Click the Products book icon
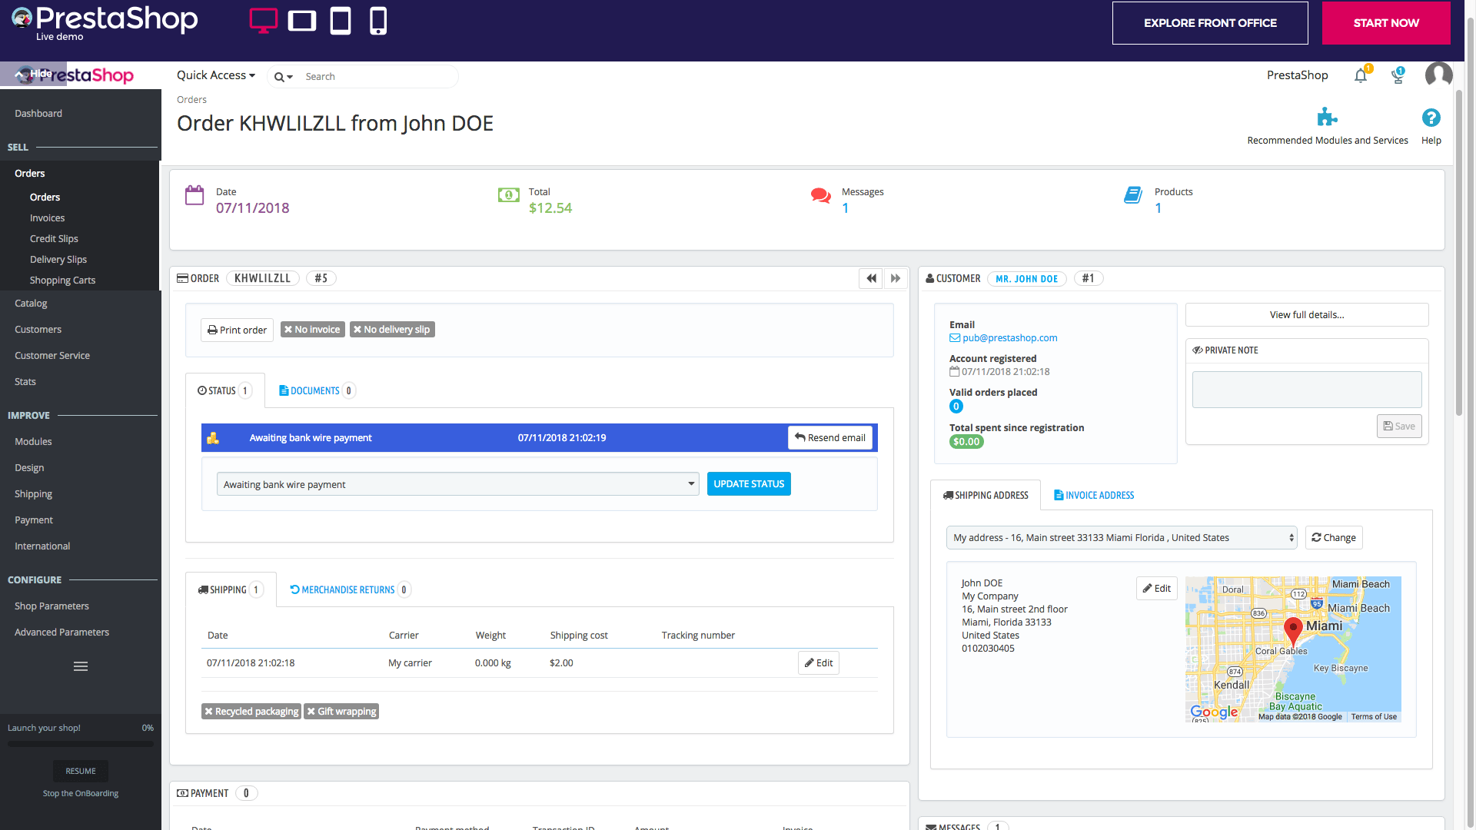This screenshot has height=830, width=1476. [x=1133, y=195]
